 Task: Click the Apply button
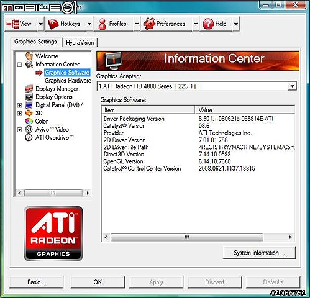tap(156, 282)
